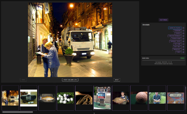Click shortcut badge 2 beside Chainsaw
The image size is (187, 114).
[x=184, y=31]
